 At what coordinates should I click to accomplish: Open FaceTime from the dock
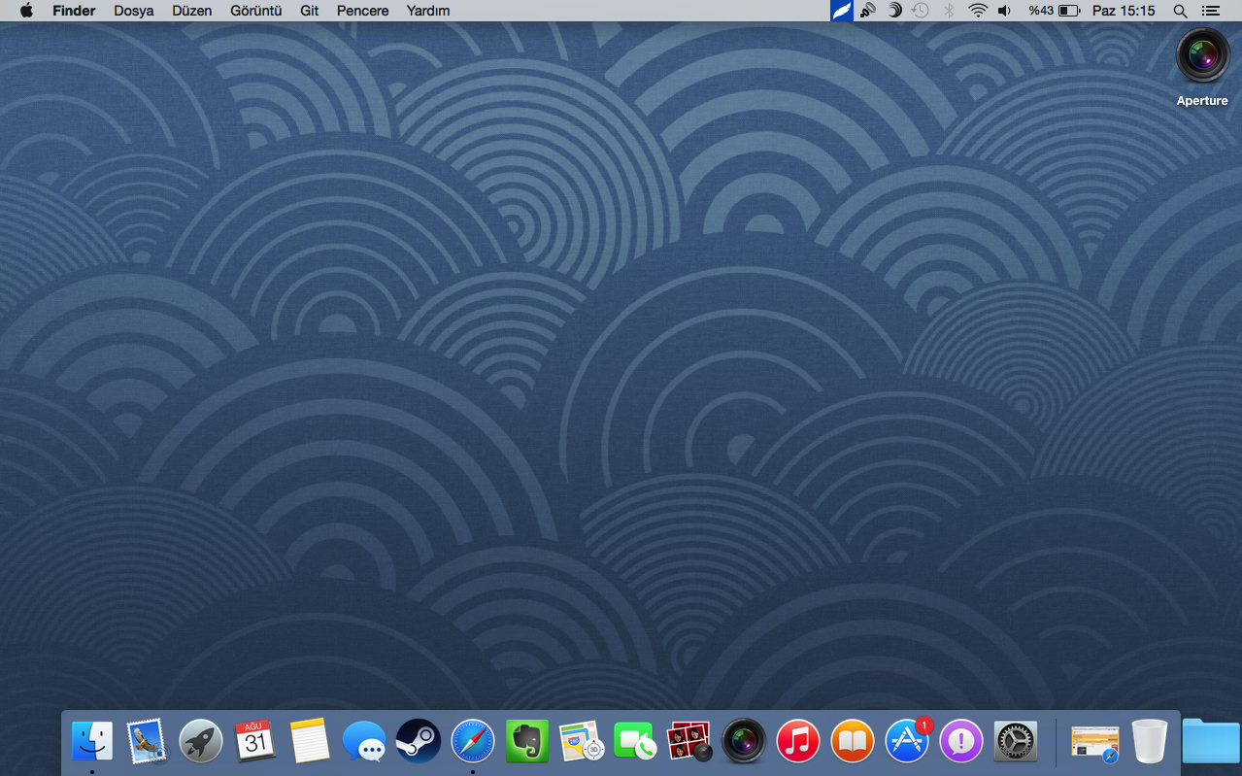(x=635, y=743)
